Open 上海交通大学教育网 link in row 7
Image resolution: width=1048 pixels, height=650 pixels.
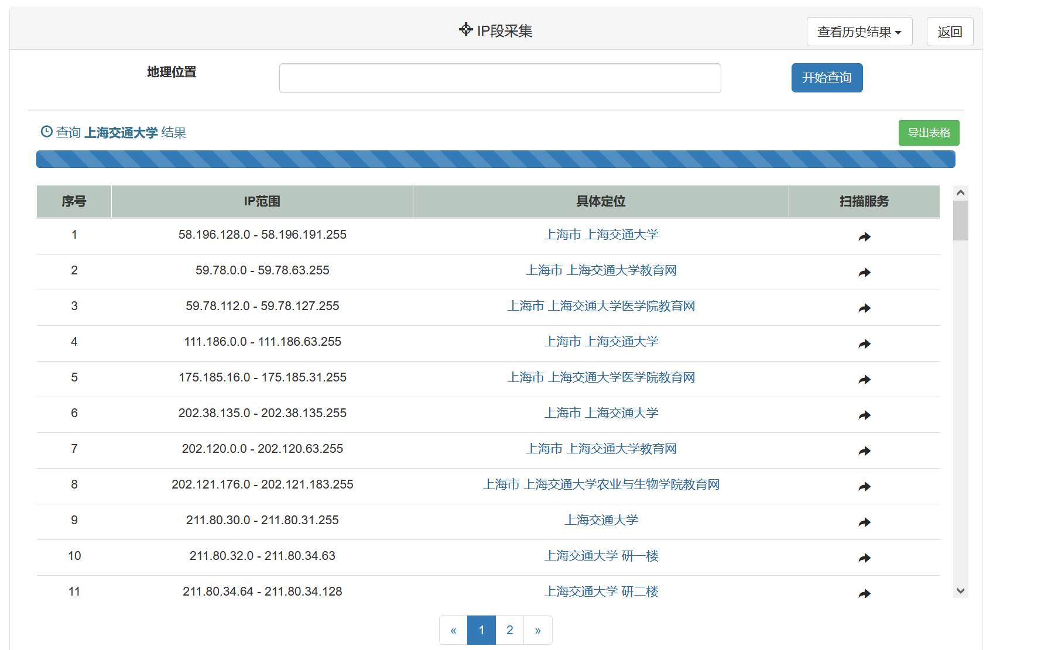(x=601, y=449)
